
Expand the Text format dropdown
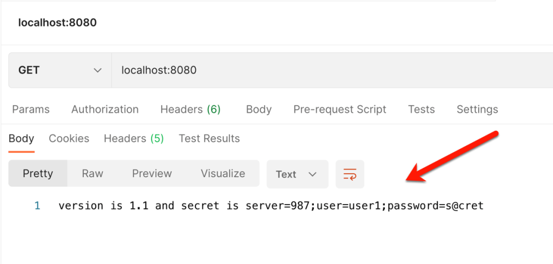pos(297,174)
